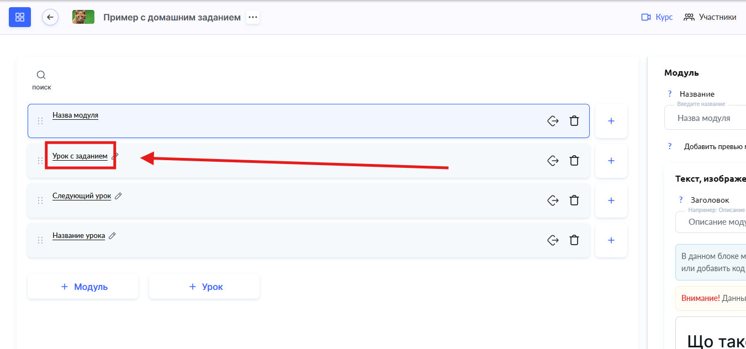The height and width of the screenshot is (349, 746).
Task: Click move icon for Урок с заданием
Action: point(553,161)
